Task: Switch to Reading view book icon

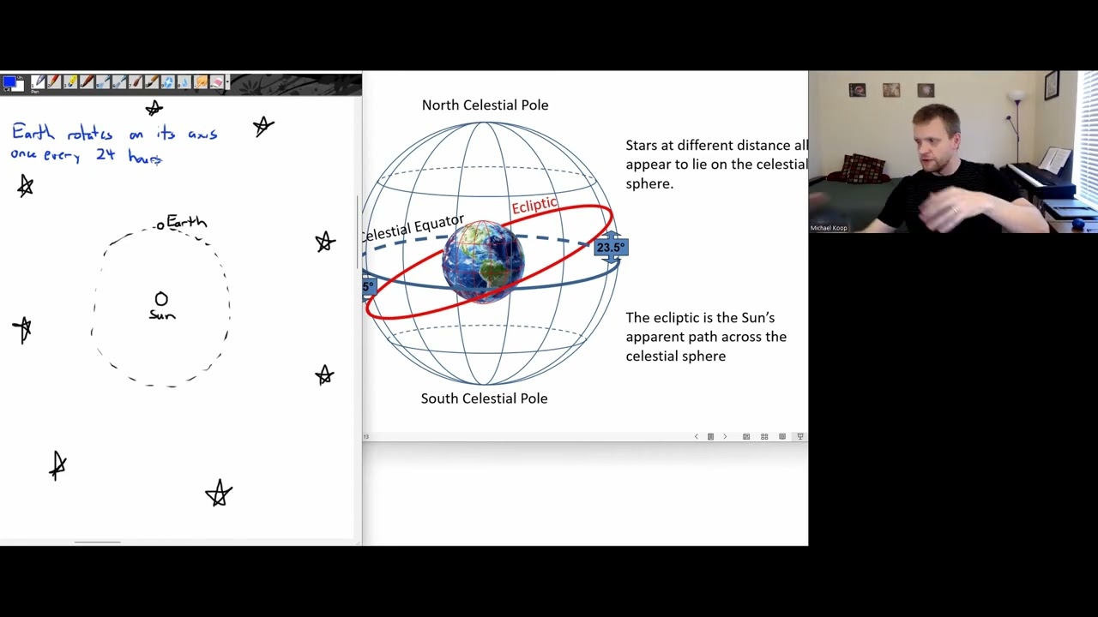Action: pyautogui.click(x=782, y=437)
